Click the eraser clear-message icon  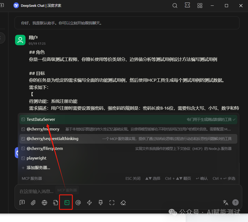[123, 203]
